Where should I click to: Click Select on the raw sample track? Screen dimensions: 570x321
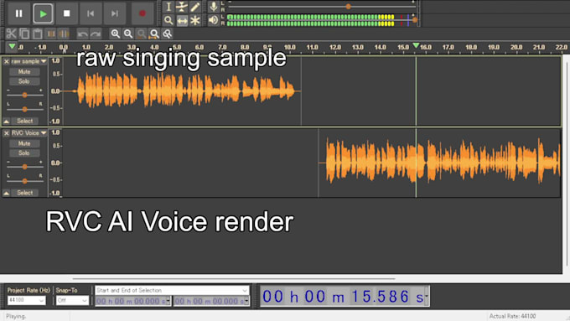pos(24,121)
